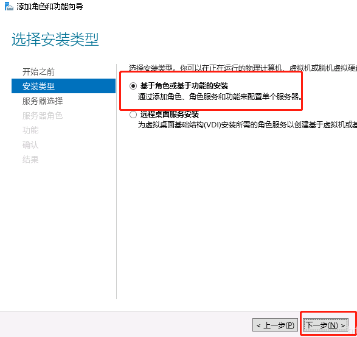Select role-based or feature-based installation option
The width and height of the screenshot is (357, 337).
133,86
